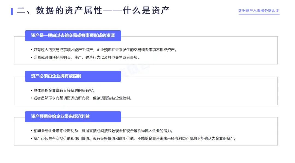Click the bullet 或者虽然不享有某项资源的所有权
This screenshot has width=295, height=163.
pyautogui.click(x=81, y=98)
